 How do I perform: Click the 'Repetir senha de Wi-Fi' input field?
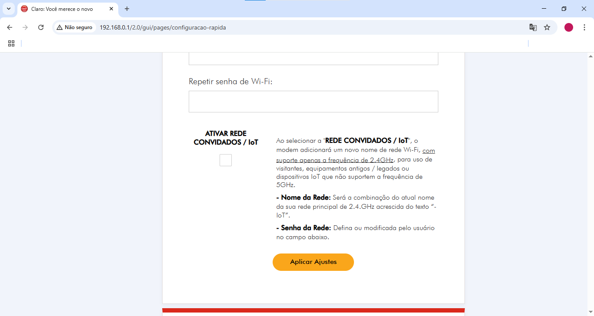tap(314, 102)
